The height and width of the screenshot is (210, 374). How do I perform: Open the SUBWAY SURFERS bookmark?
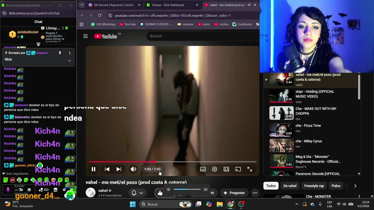(156, 24)
